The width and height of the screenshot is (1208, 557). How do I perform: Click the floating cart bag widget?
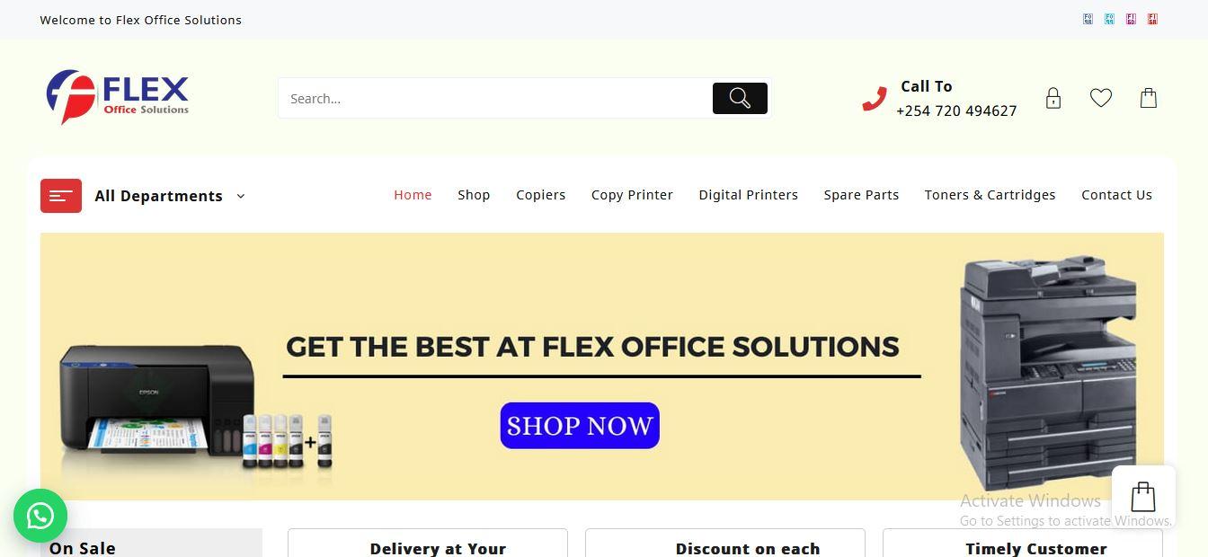coord(1143,496)
